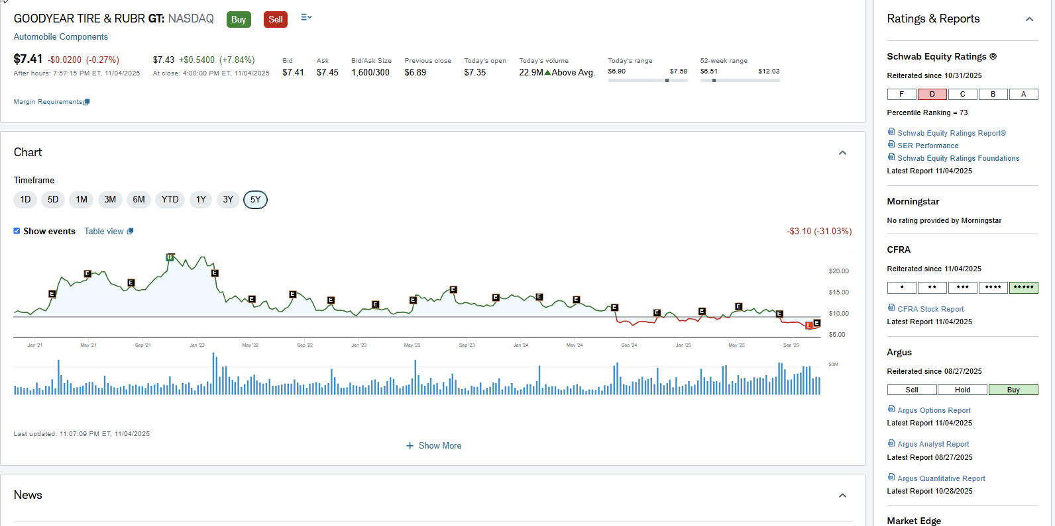The width and height of the screenshot is (1055, 526).
Task: Select the 1D timeframe
Action: [25, 200]
